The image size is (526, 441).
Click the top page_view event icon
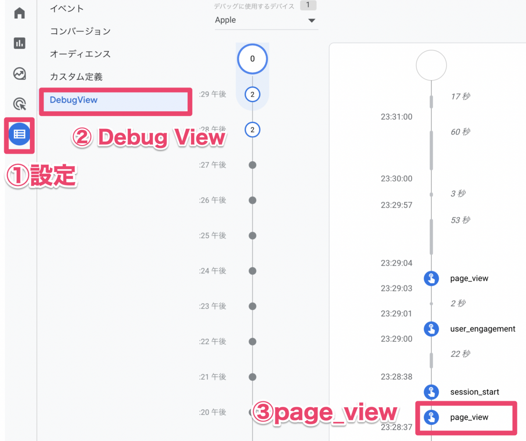tap(431, 278)
